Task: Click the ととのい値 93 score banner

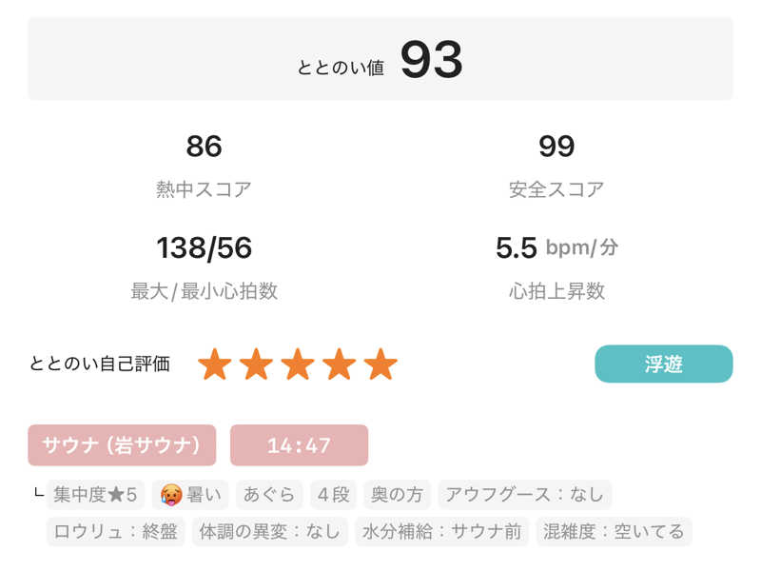Action: click(x=380, y=59)
